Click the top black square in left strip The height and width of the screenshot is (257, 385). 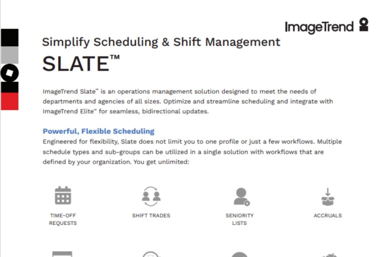pos(10,38)
